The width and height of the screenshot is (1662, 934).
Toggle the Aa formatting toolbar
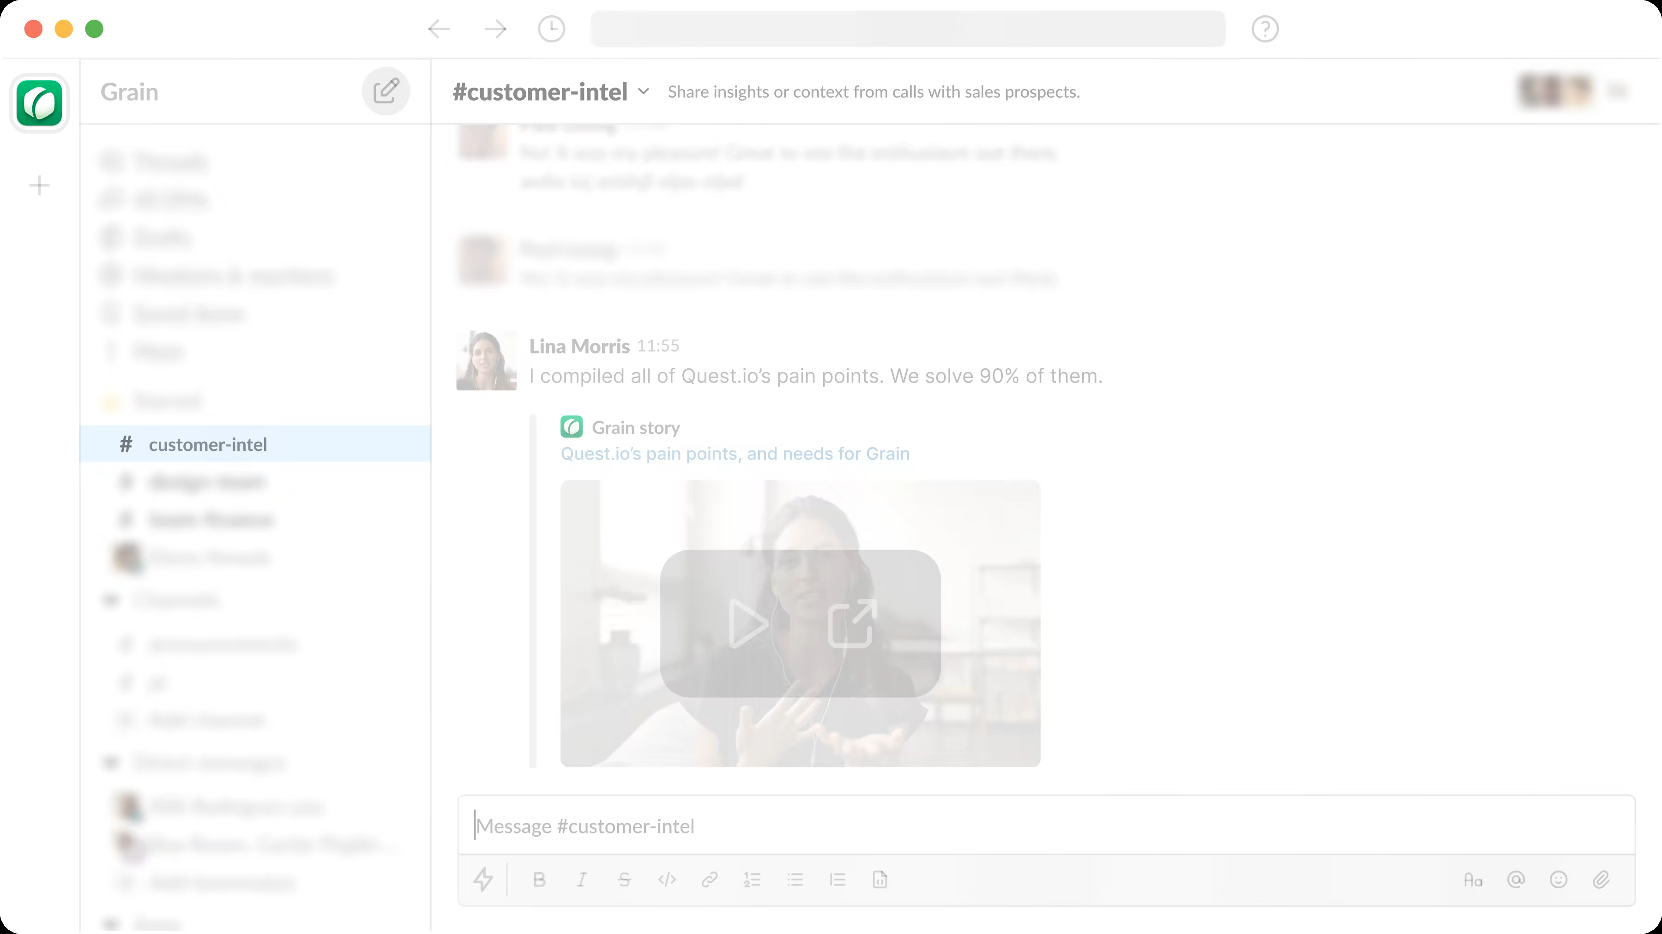[x=1473, y=880]
